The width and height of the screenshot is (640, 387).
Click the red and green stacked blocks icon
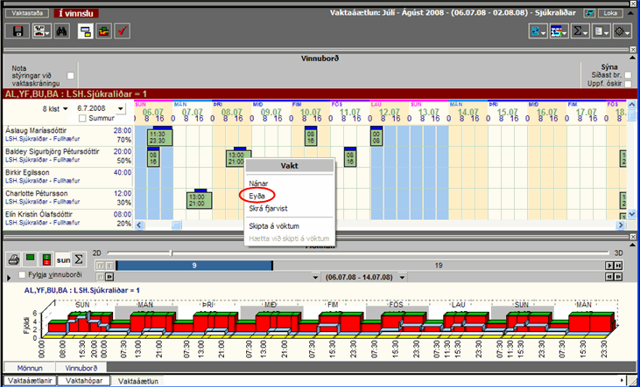pyautogui.click(x=104, y=31)
